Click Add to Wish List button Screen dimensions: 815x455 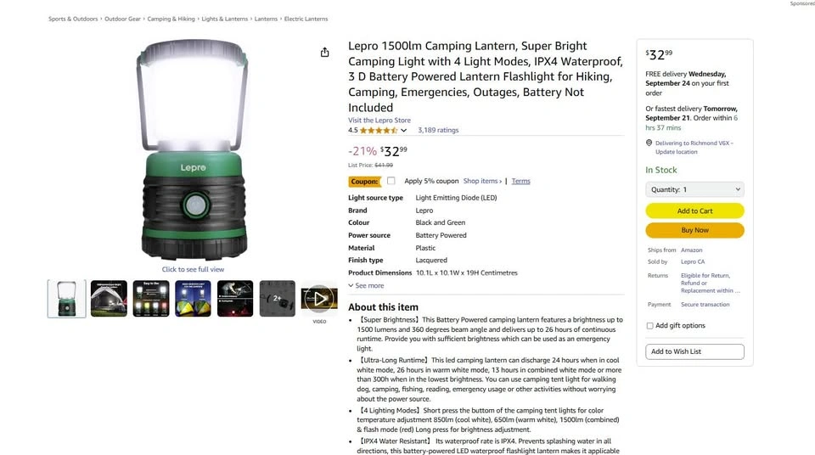click(x=694, y=351)
